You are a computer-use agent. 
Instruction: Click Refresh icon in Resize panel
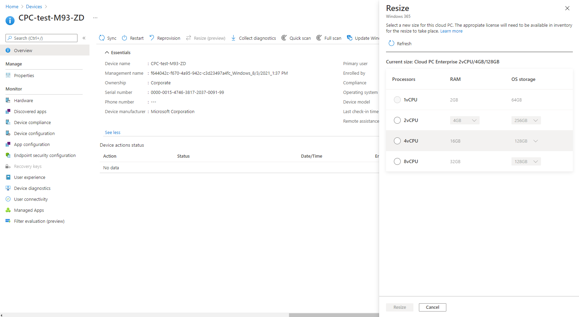(x=391, y=44)
